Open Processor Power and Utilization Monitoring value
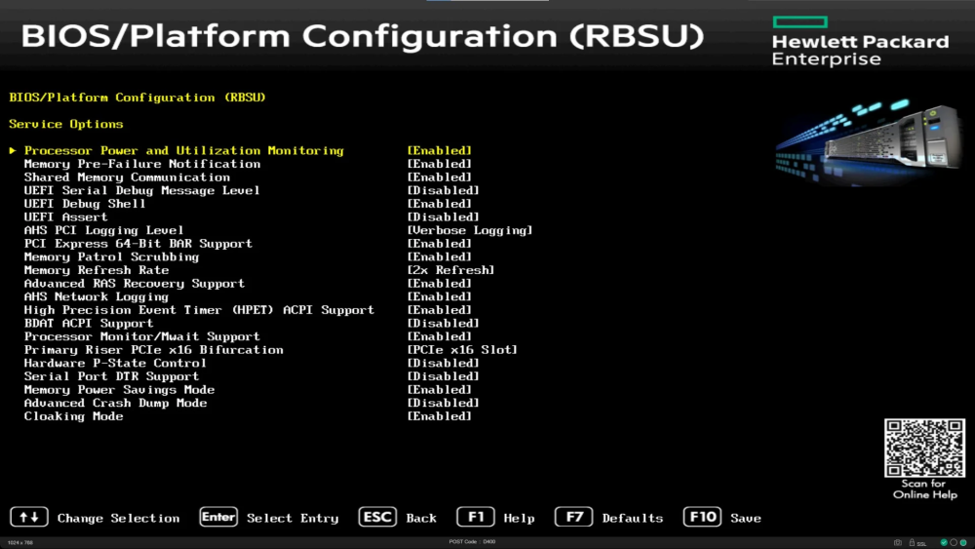This screenshot has width=975, height=549. (440, 150)
